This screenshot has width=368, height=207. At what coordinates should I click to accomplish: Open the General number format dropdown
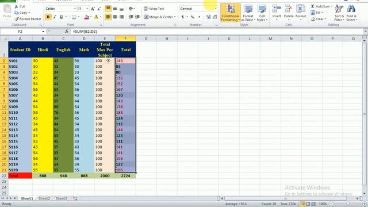tap(216, 9)
